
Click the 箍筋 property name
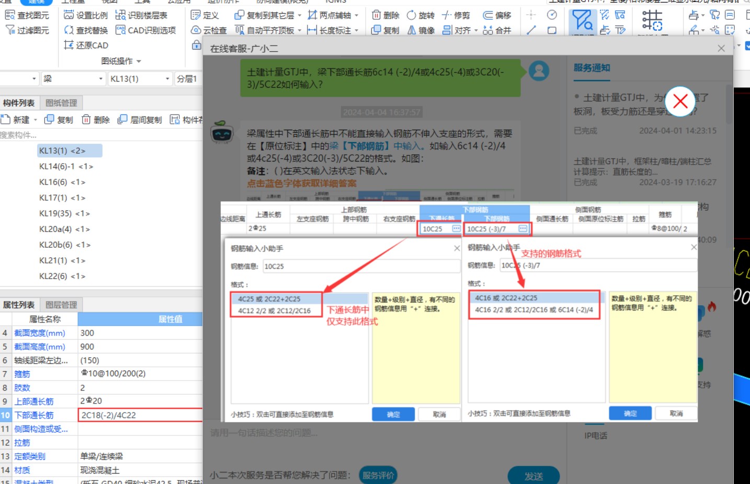[x=22, y=374]
